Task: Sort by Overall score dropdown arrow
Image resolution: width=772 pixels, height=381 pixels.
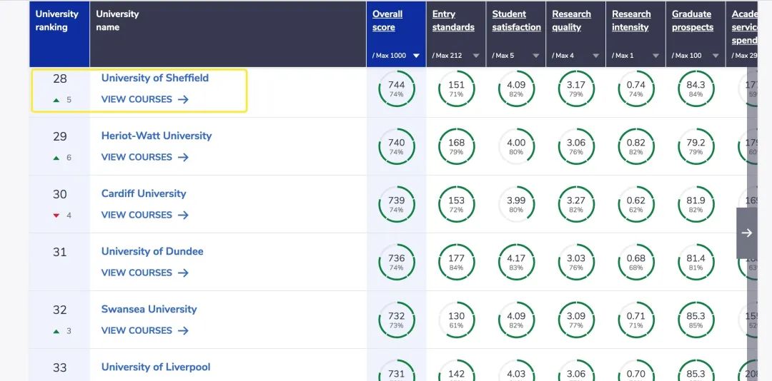Action: (416, 56)
